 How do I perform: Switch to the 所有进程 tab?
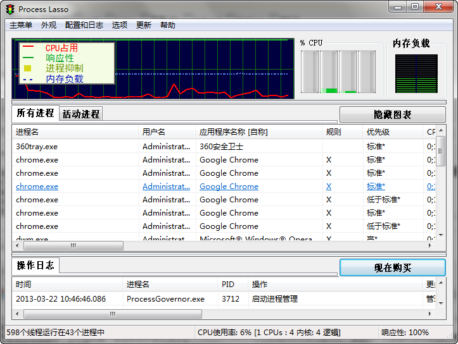[35, 113]
